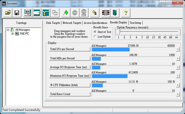Exit Iometer door icon
185x114 pixels.
[115, 13]
